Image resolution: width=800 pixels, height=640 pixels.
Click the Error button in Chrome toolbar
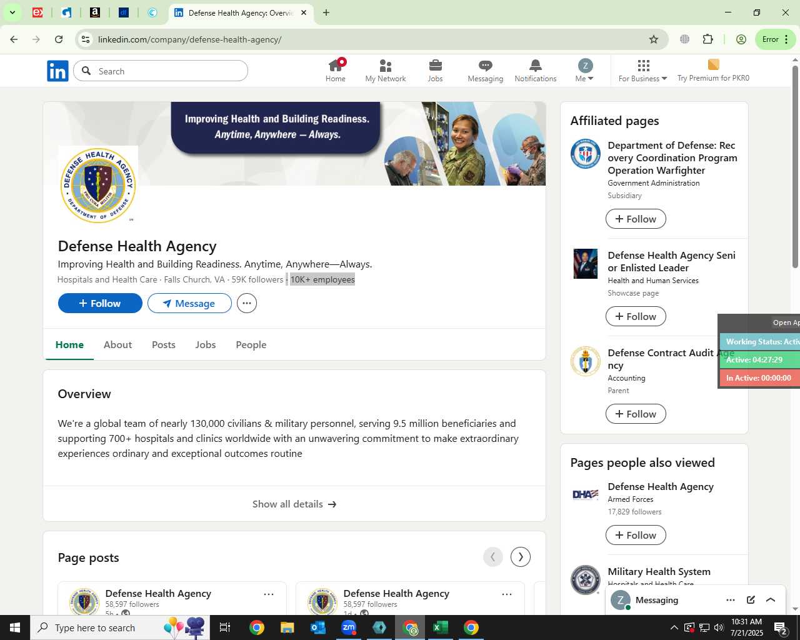coord(776,39)
